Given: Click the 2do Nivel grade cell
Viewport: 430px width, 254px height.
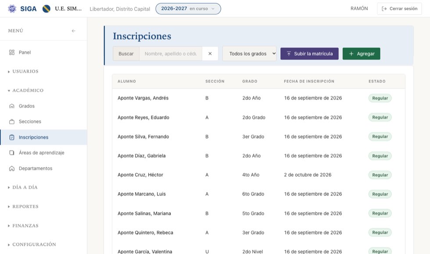Looking at the screenshot, I should click(253, 251).
